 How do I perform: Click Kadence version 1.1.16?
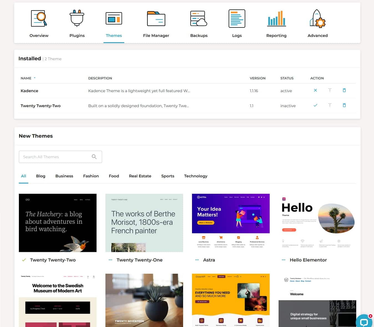pos(254,91)
